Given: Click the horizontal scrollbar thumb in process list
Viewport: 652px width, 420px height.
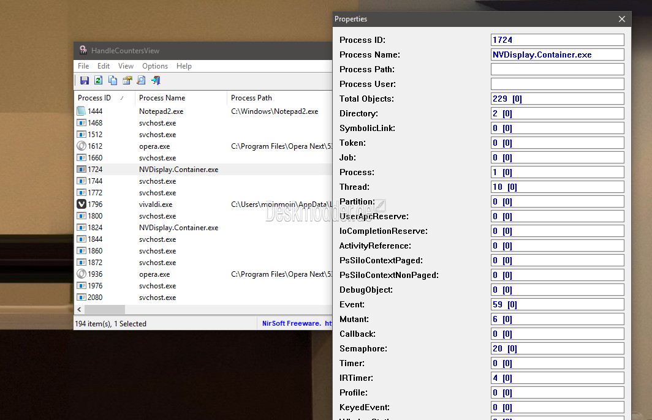Looking at the screenshot, I should (104, 310).
